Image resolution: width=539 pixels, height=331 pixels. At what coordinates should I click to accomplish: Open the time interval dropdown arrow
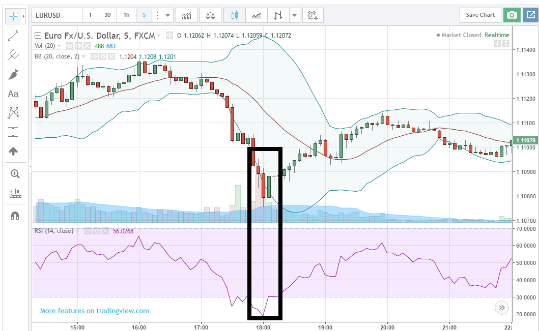click(168, 15)
